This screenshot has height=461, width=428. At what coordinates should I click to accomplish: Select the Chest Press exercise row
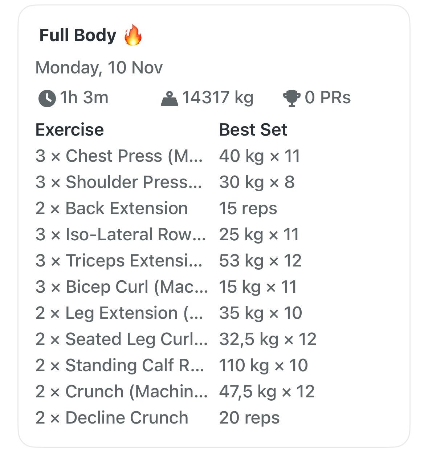119,156
